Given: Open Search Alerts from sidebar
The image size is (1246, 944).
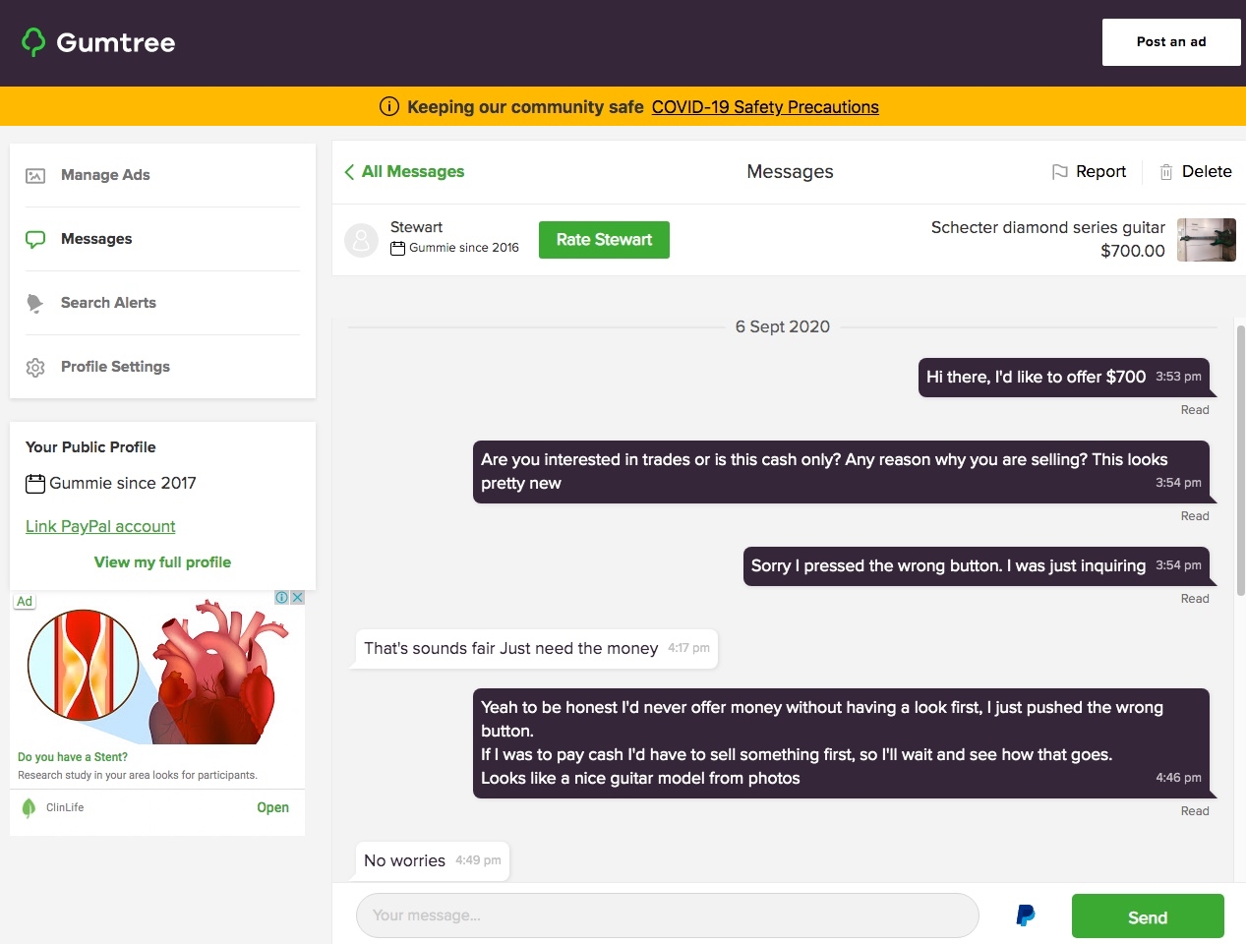Looking at the screenshot, I should click(x=108, y=303).
